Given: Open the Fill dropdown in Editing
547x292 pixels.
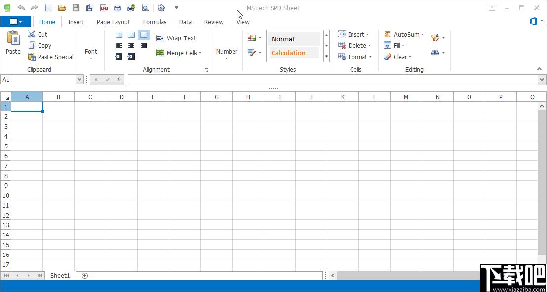Looking at the screenshot, I should [x=394, y=46].
